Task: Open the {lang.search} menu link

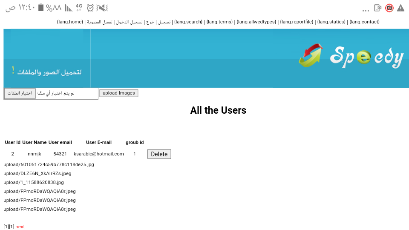Action: pos(188,22)
